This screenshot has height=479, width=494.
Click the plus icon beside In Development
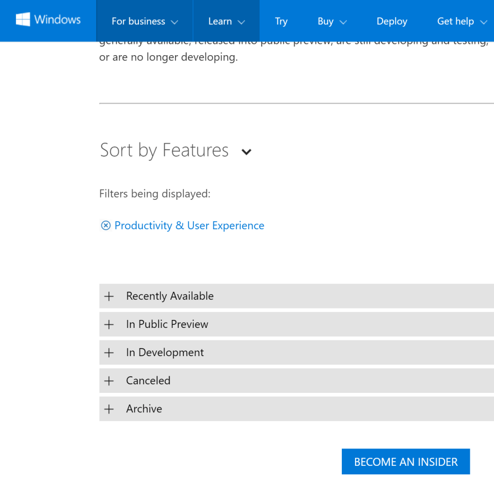(x=109, y=352)
